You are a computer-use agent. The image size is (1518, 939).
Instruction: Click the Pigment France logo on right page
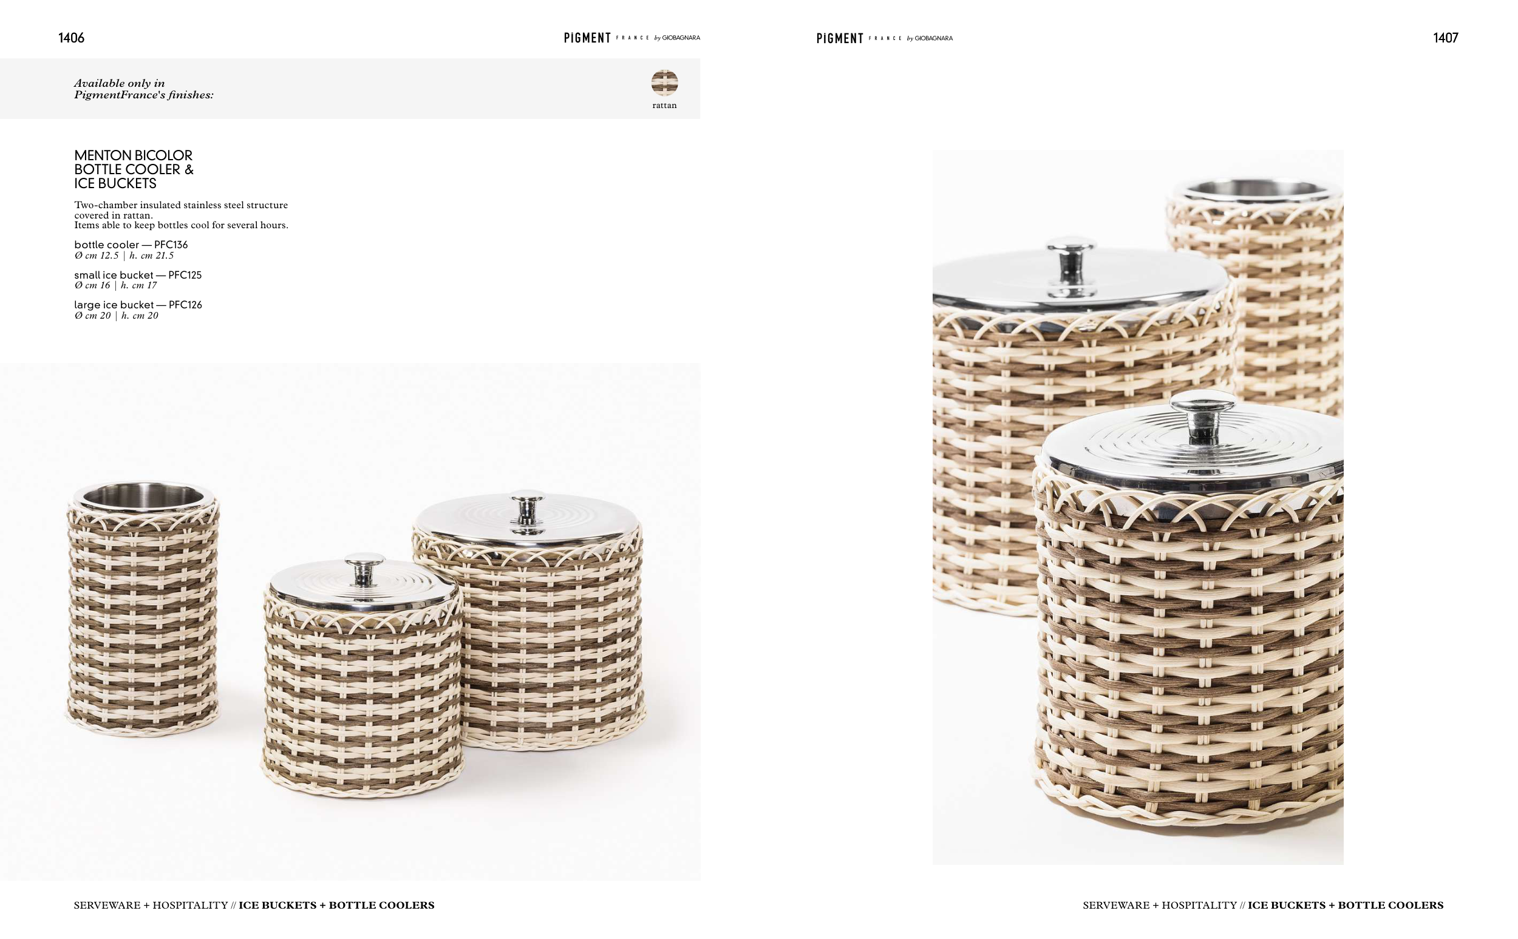(885, 38)
